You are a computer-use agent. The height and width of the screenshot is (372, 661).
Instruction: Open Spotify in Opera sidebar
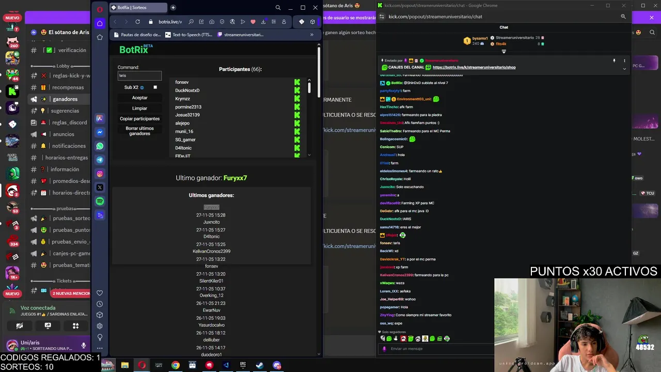pos(100,201)
